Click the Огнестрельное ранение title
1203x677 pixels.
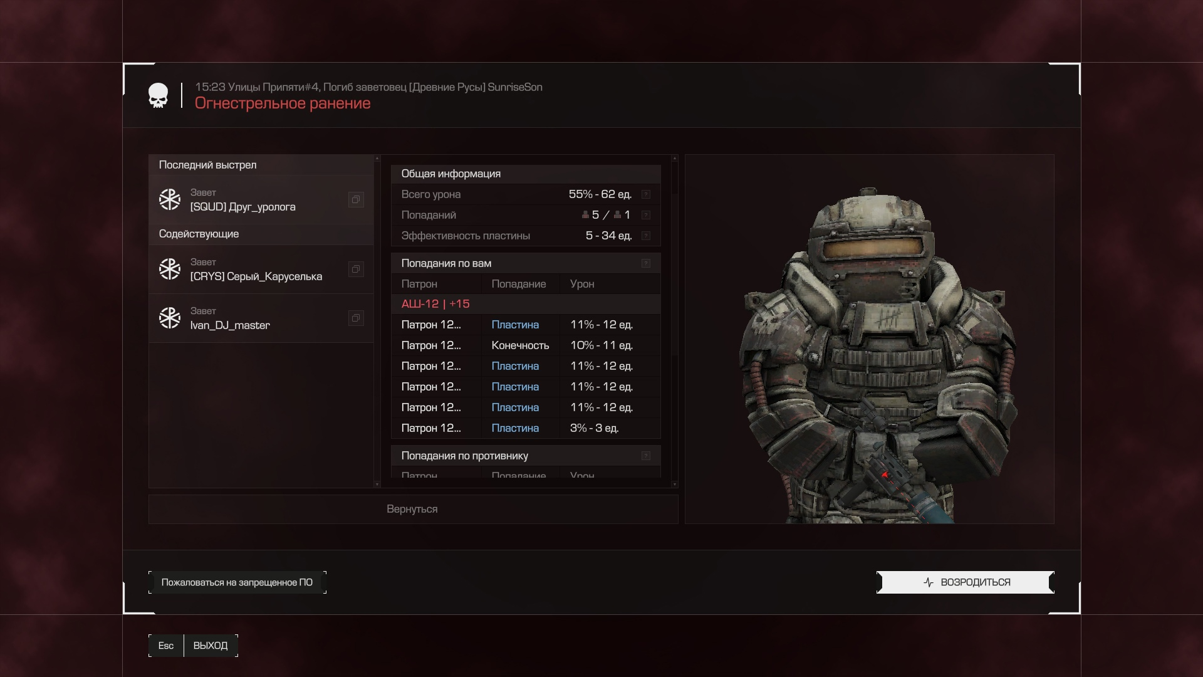point(283,103)
